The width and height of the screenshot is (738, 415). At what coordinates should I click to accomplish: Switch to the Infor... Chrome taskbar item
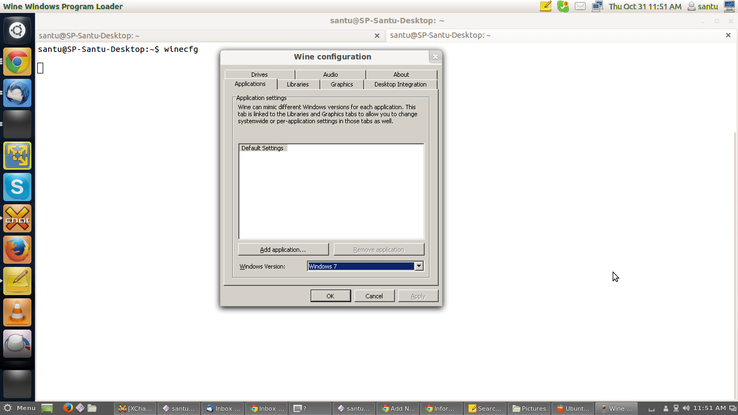point(442,409)
